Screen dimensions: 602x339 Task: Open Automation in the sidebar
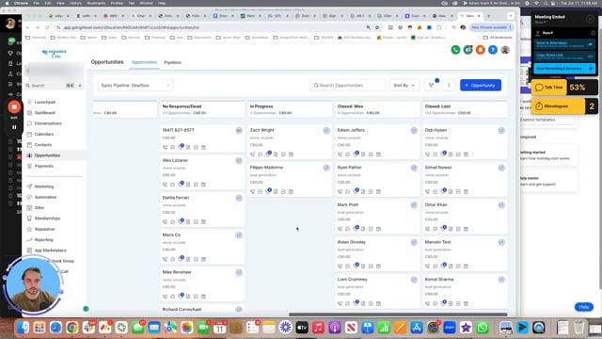click(x=45, y=197)
